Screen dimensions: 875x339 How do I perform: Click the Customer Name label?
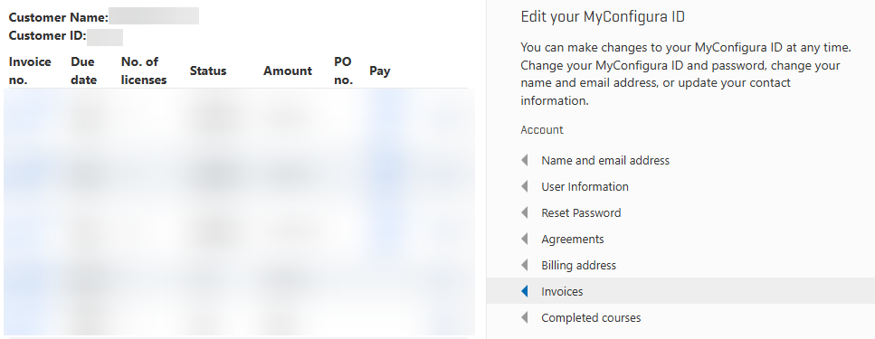[x=59, y=17]
